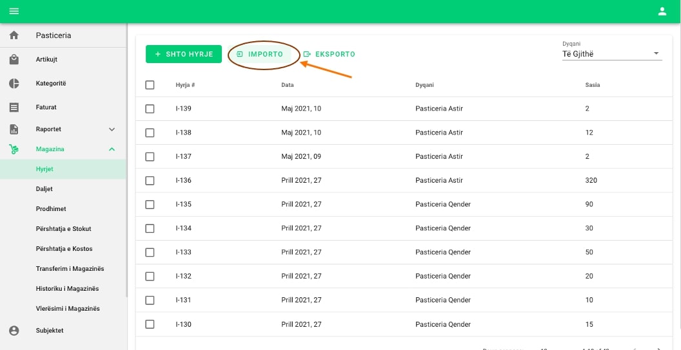The image size is (681, 350).
Task: Open Artikujt bag icon in sidebar
Action: [14, 60]
